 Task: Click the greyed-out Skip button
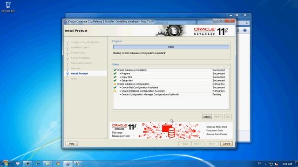[228, 117]
